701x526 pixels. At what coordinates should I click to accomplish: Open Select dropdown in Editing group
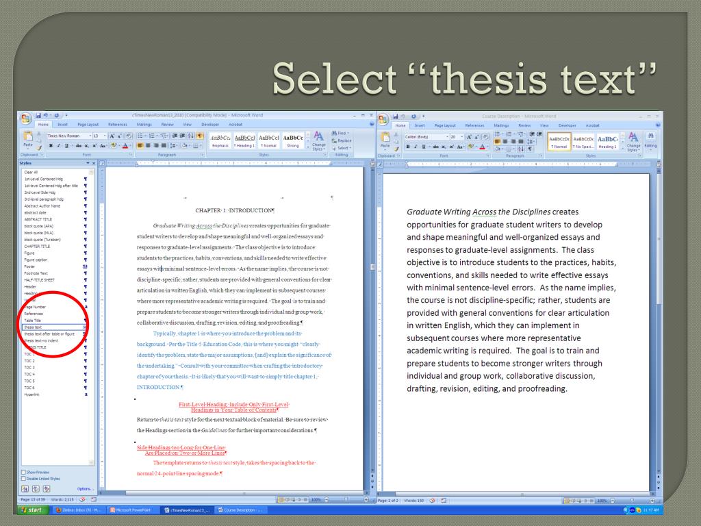coord(342,148)
